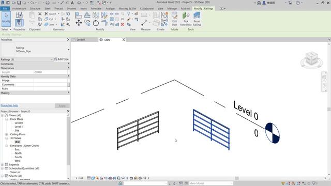Click the Reset Railing tool
Image resolution: width=331 pixels, height=186 pixels.
pyautogui.click(x=197, y=19)
